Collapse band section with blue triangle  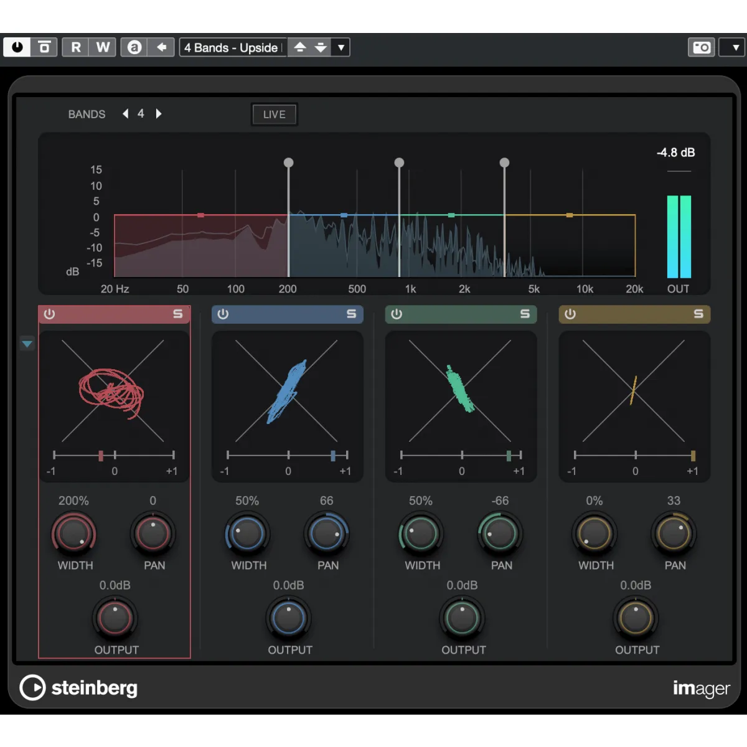[27, 344]
